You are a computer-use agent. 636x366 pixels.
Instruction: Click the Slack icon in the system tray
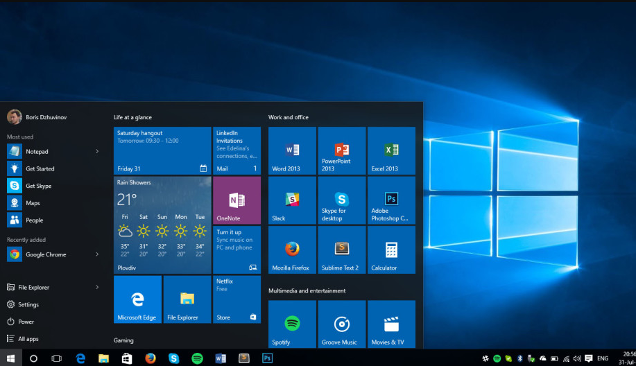point(485,358)
